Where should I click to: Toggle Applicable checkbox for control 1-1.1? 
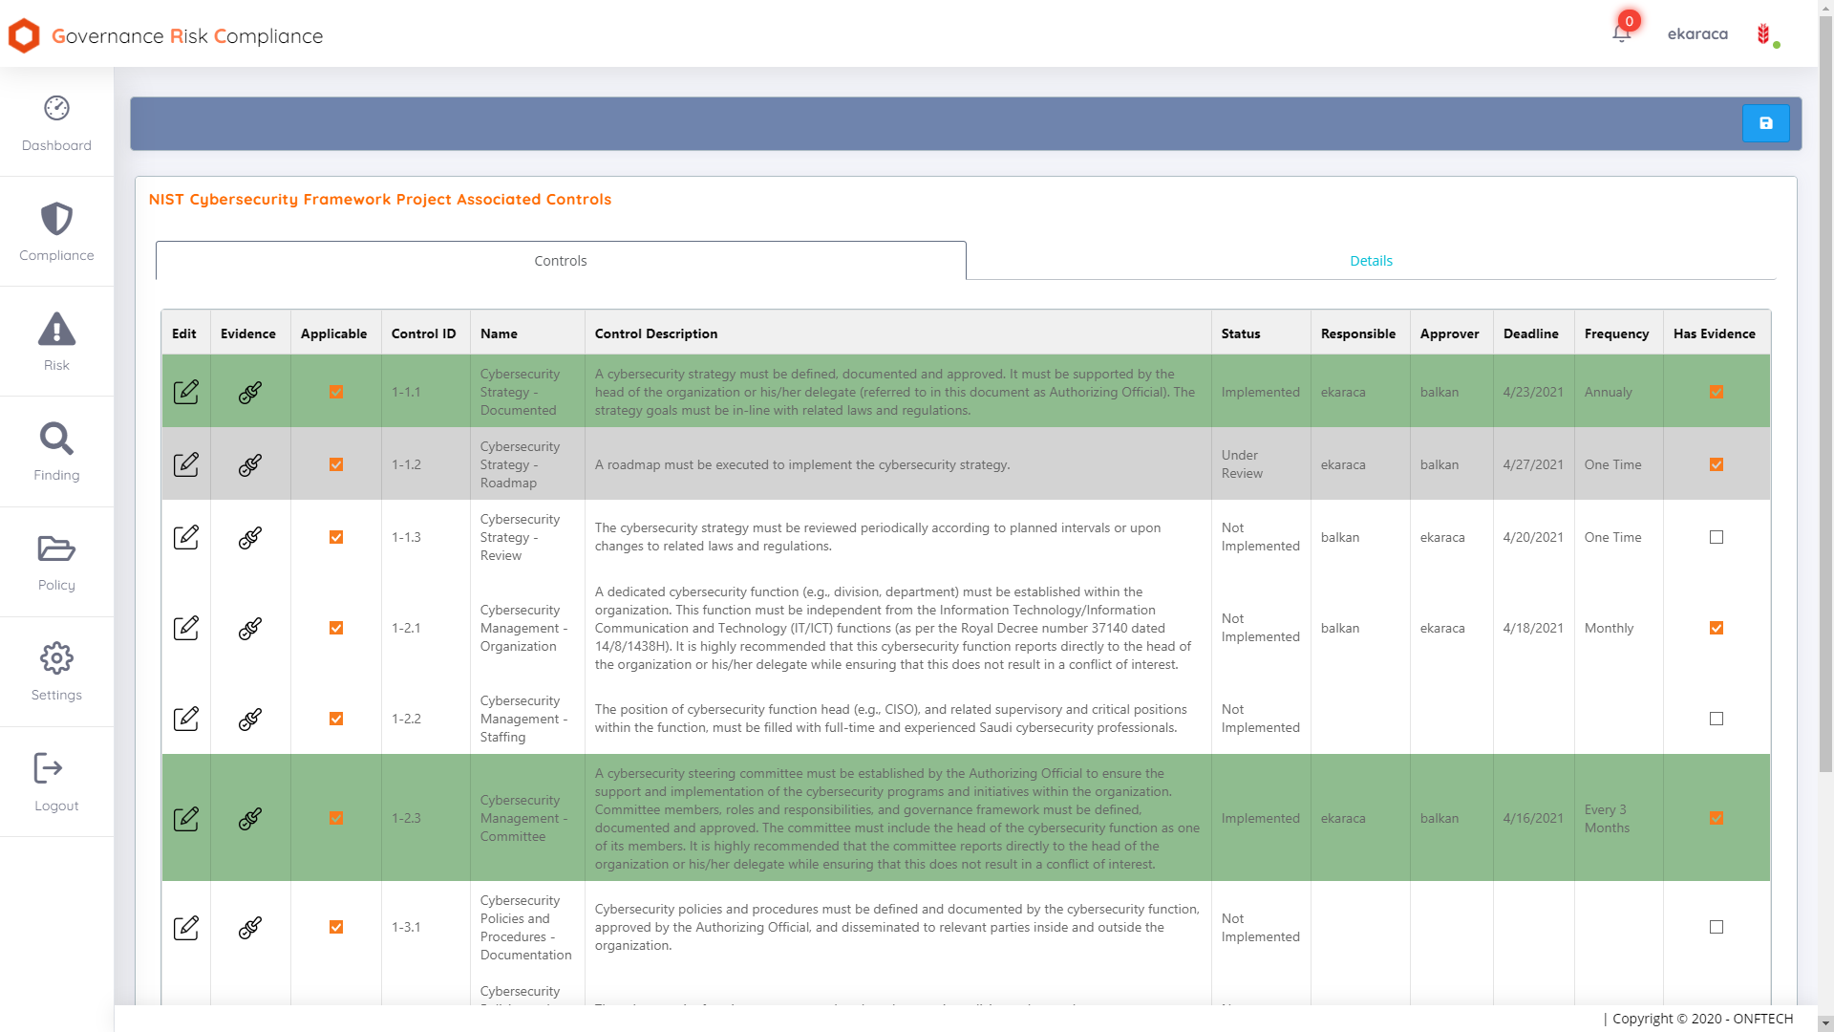click(336, 392)
